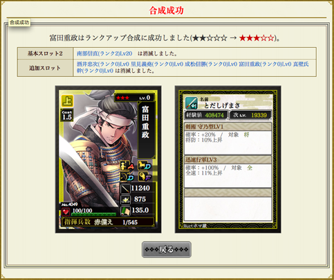This screenshot has width=334, height=280.
Task: Click the sword 剣 type icon beside name
Action: pos(192,103)
